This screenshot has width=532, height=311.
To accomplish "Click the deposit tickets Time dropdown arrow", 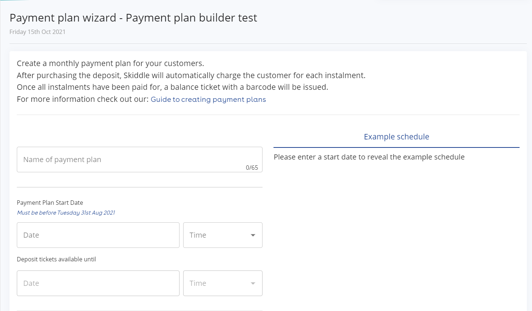I will coord(253,283).
